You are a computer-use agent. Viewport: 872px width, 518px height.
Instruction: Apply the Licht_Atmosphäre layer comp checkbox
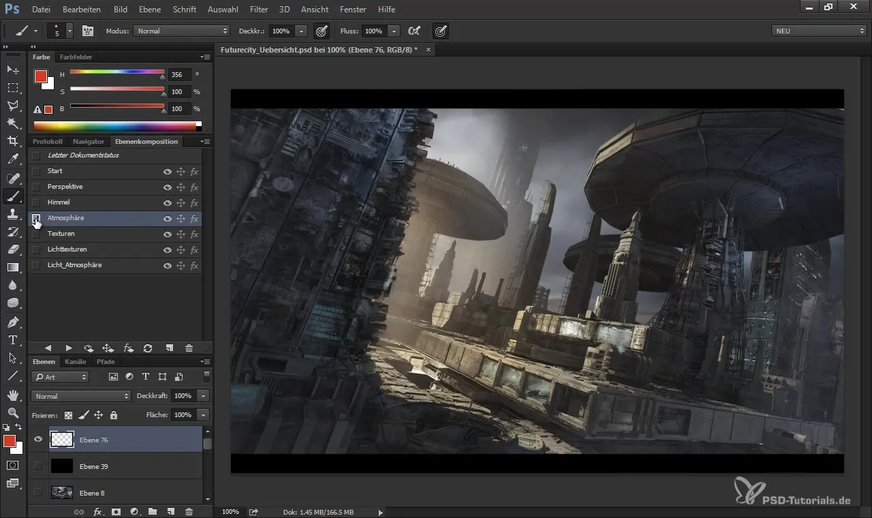[x=36, y=265]
